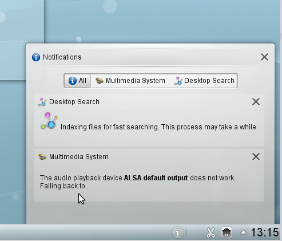Open the clock showing 13:15

(x=265, y=232)
